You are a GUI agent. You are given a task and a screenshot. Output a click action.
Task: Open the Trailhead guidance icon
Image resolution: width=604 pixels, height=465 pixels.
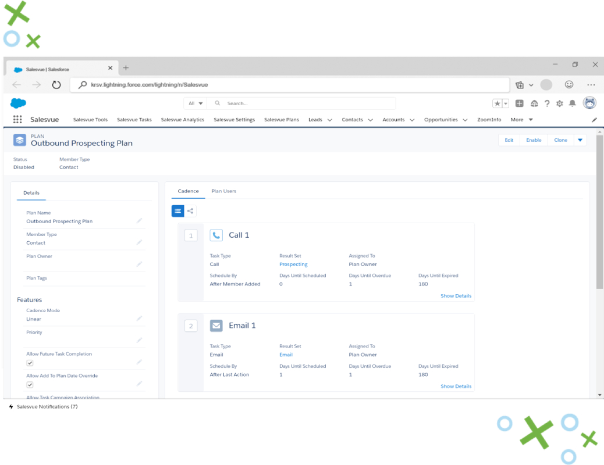(x=534, y=103)
